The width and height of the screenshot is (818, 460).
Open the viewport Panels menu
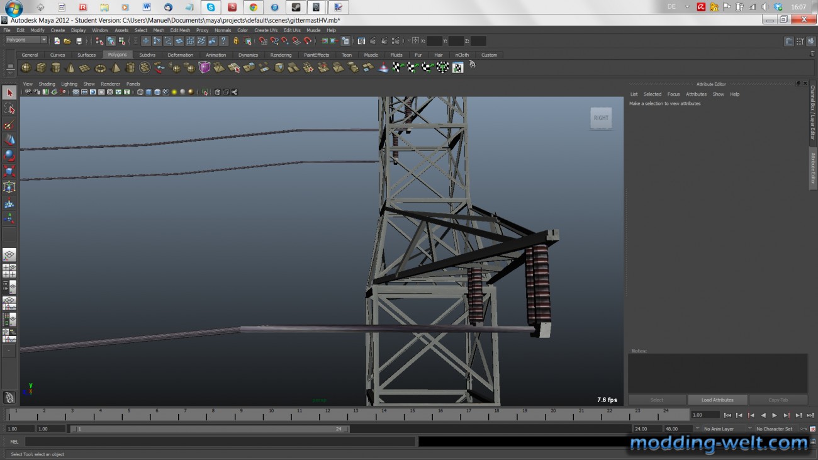(x=133, y=84)
